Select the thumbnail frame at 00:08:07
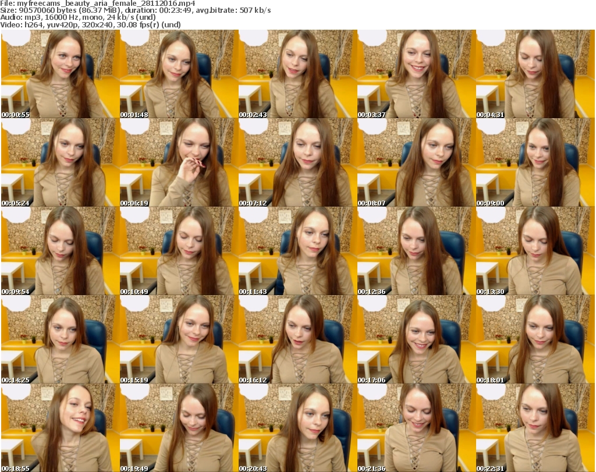The image size is (596, 472). (x=416, y=162)
